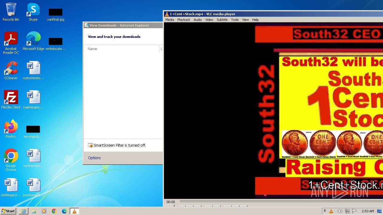
Task: Launch Skype from the desktop
Action: tap(33, 12)
